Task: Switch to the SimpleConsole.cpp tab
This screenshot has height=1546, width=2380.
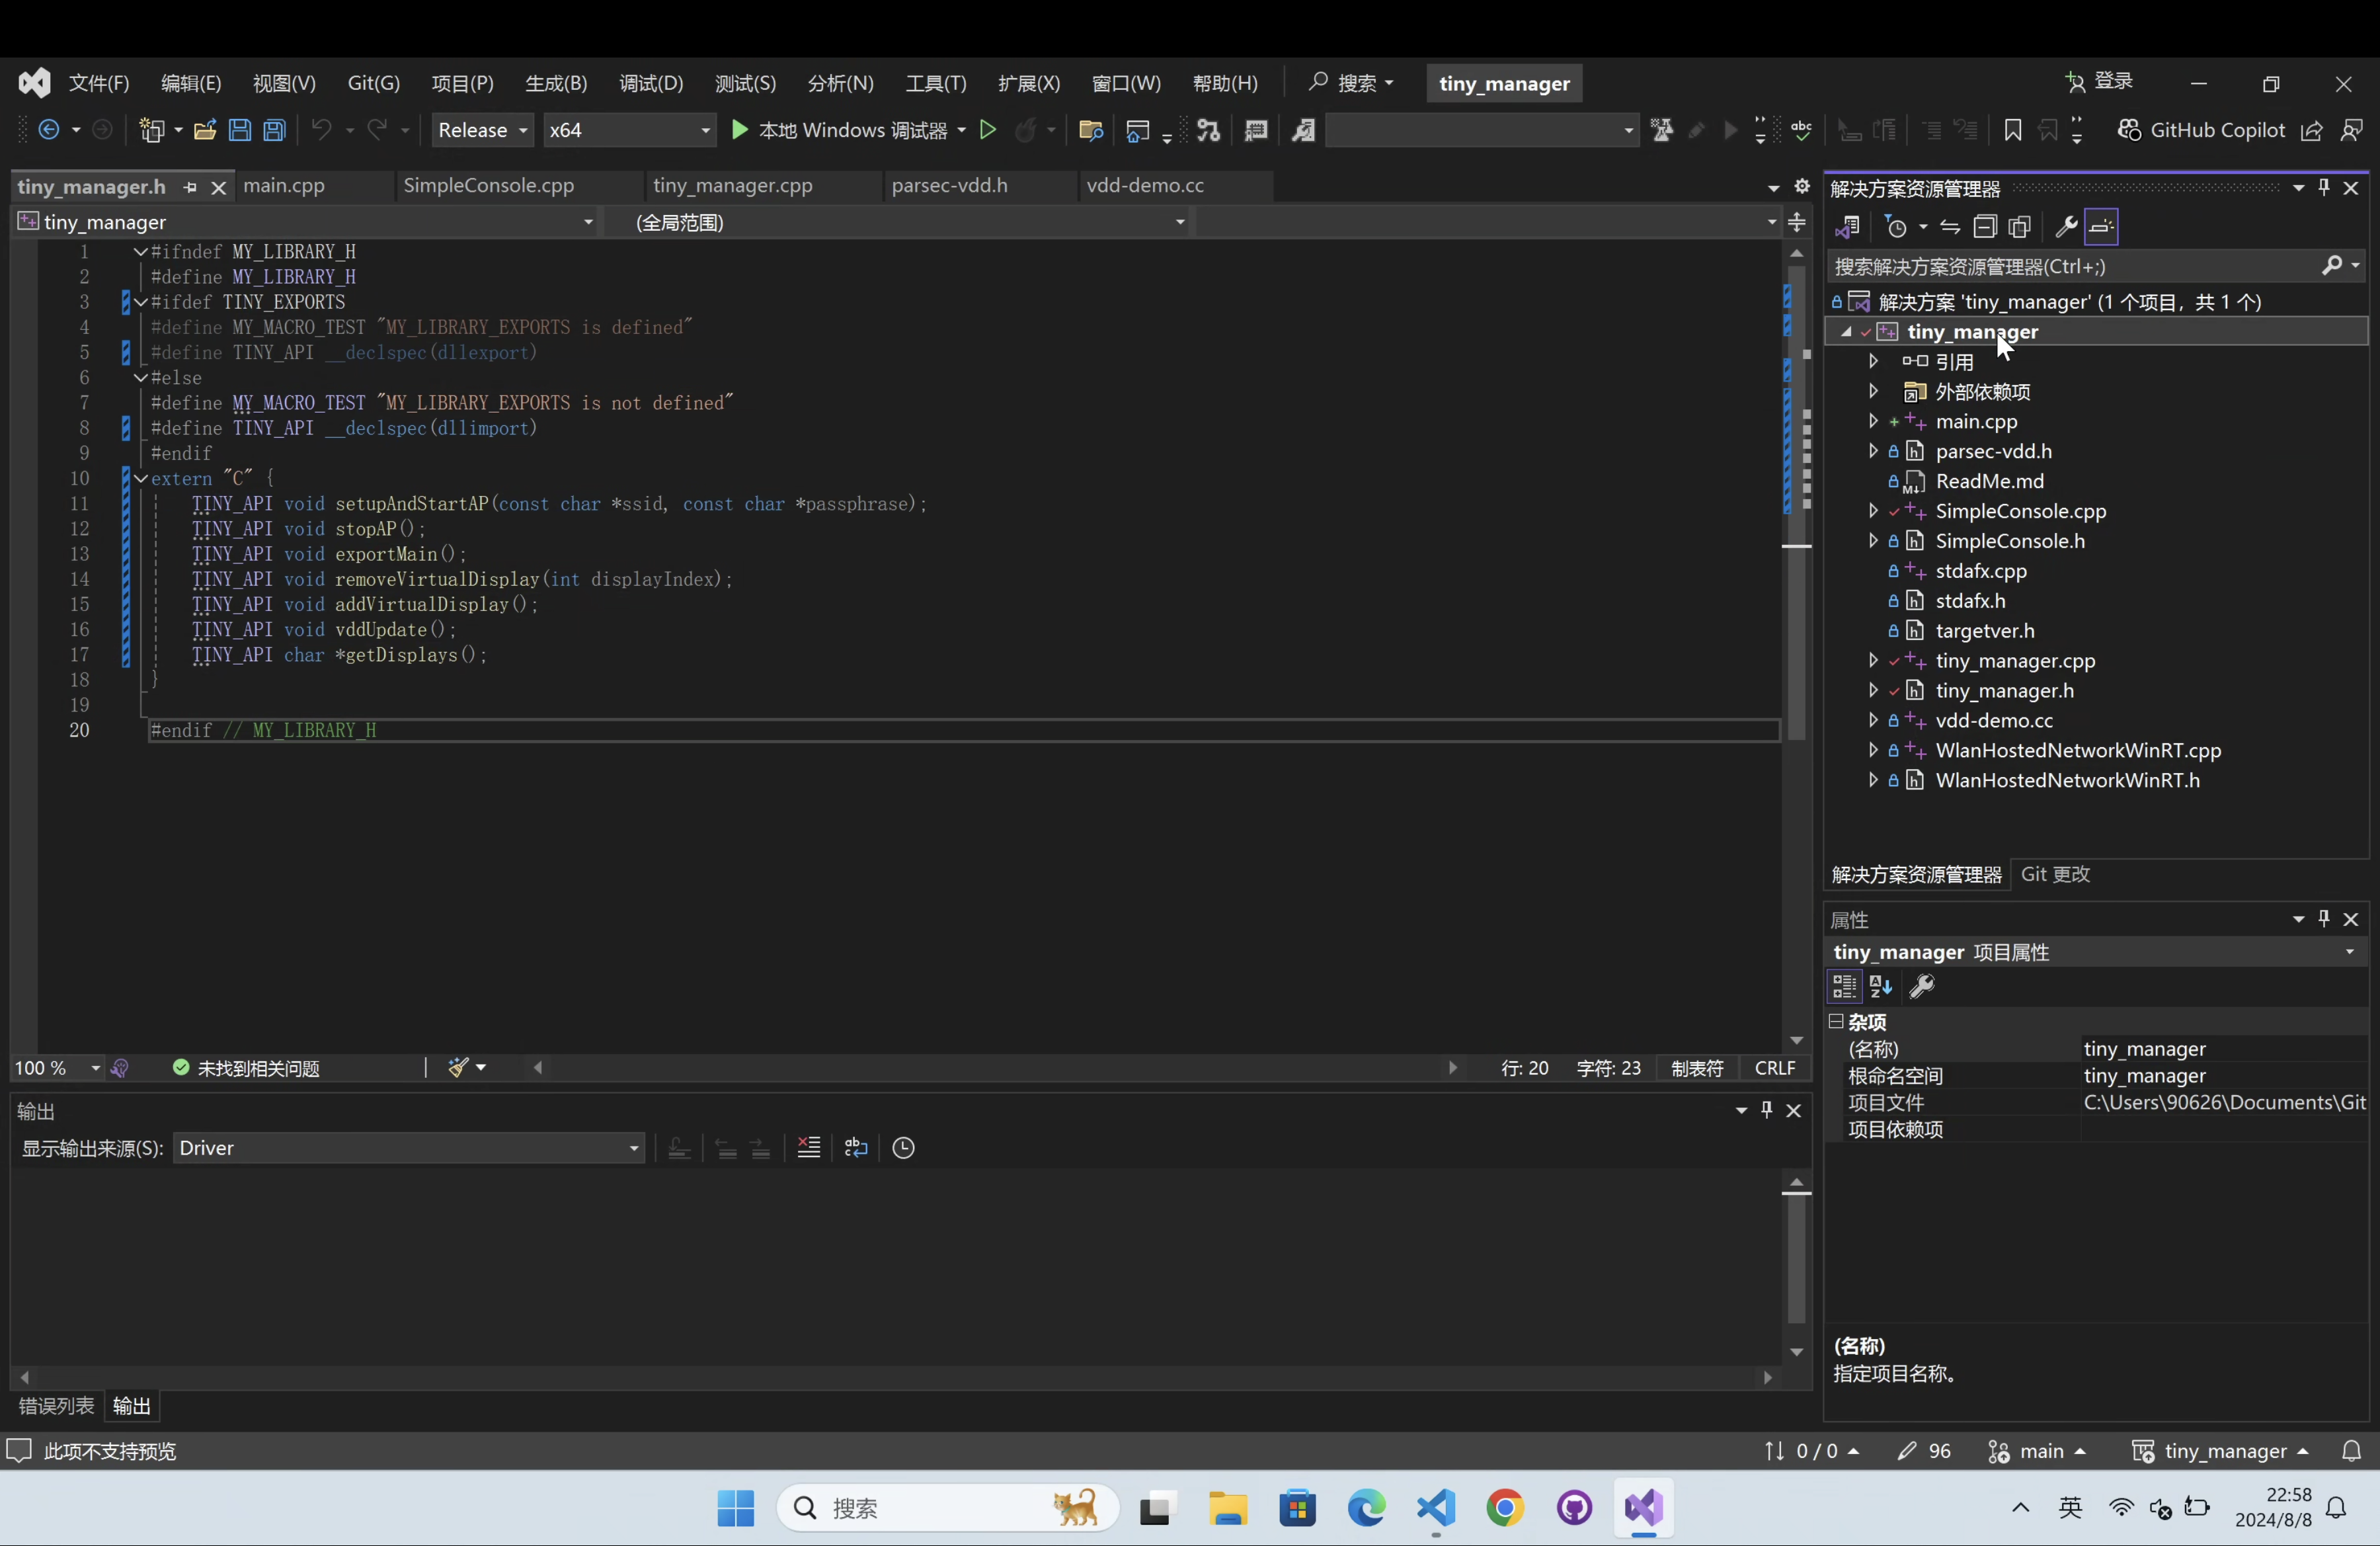Action: click(x=489, y=185)
